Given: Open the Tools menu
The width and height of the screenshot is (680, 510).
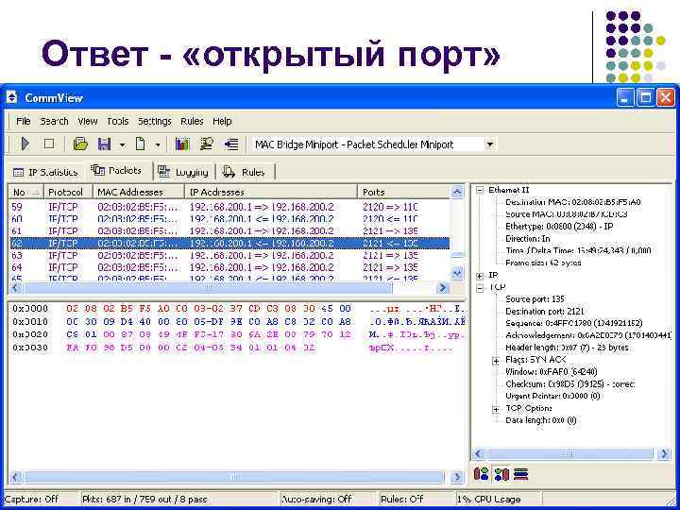Looking at the screenshot, I should 117,122.
